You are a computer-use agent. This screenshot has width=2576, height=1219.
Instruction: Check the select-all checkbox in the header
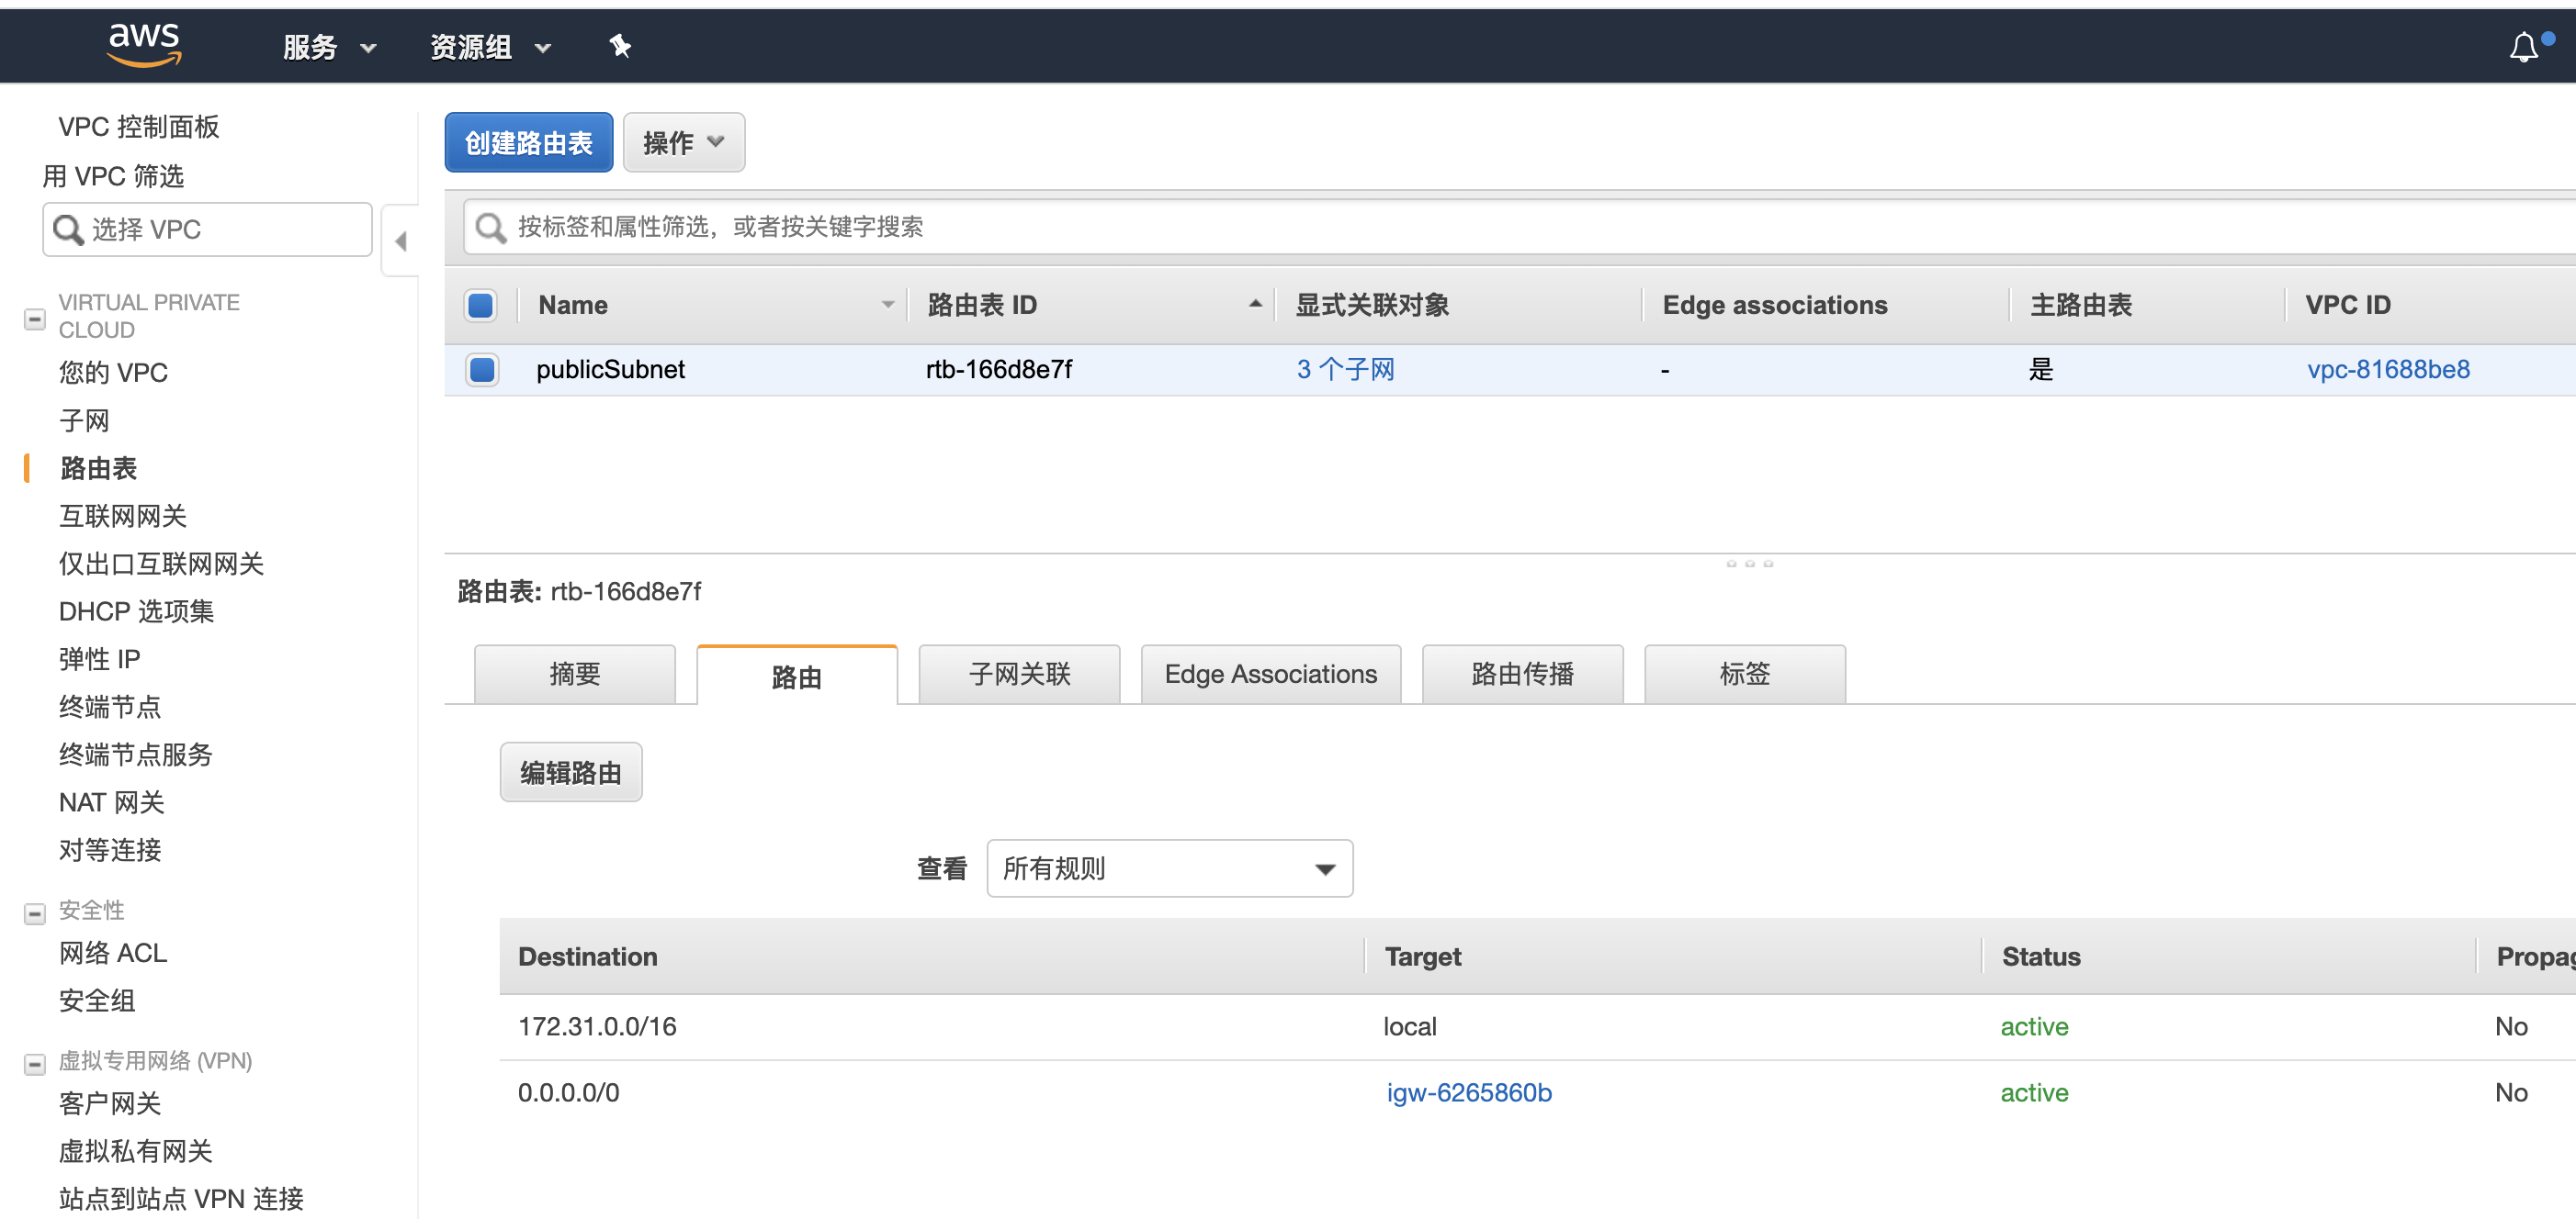pos(480,306)
